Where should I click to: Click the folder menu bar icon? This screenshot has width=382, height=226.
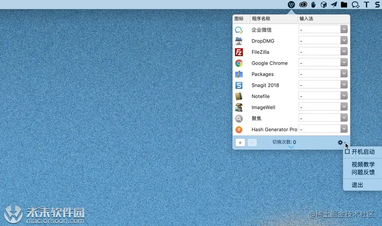click(x=344, y=5)
